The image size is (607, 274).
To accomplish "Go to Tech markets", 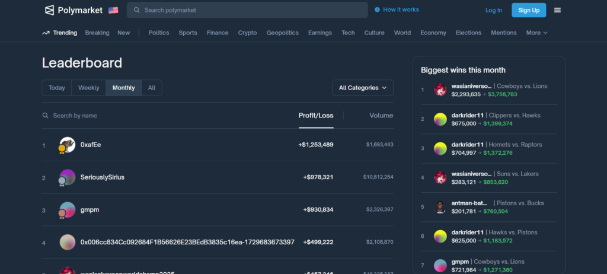I will click(x=348, y=33).
